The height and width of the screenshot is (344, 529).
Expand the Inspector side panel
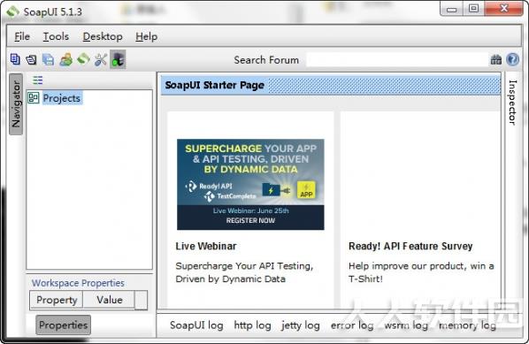[x=512, y=103]
